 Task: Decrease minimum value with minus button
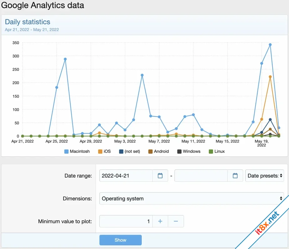[x=176, y=221]
